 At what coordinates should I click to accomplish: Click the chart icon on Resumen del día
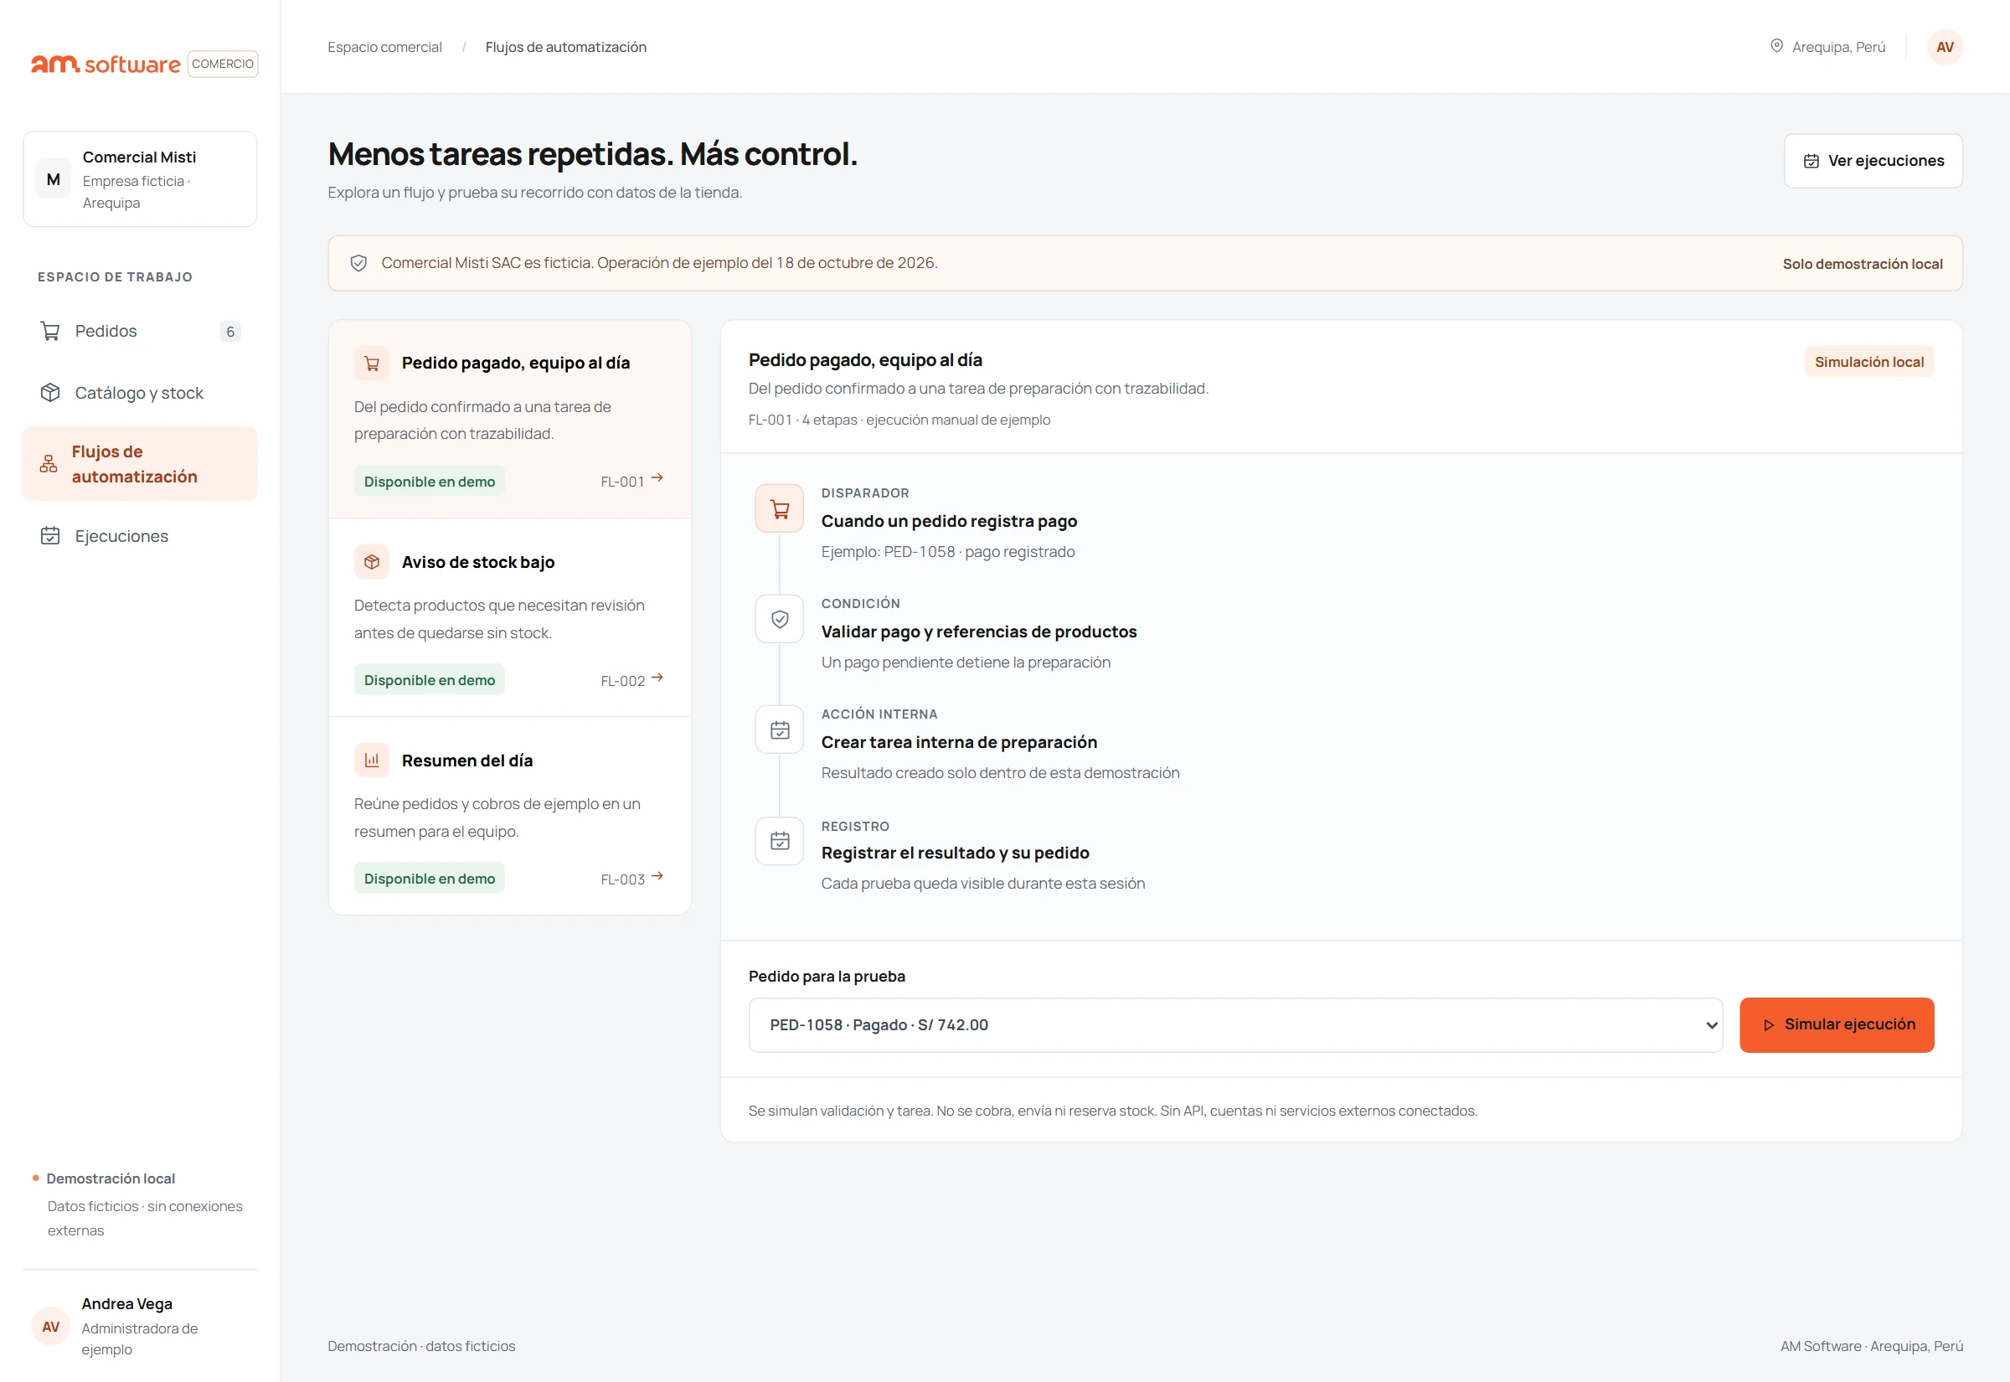371,761
